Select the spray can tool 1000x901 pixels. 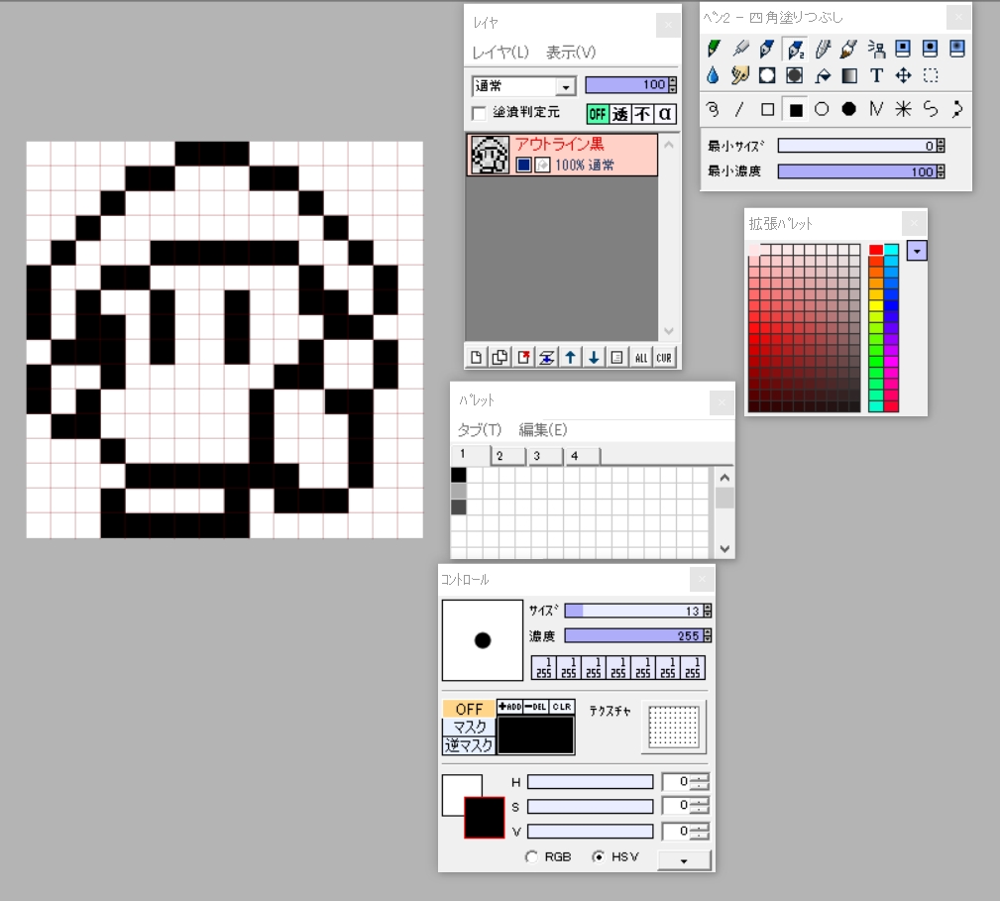pos(876,49)
